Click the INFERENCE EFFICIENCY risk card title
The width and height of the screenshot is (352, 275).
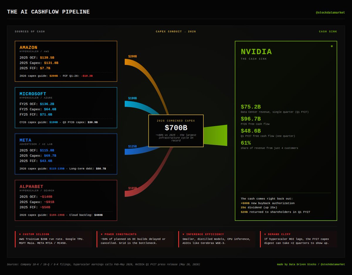click(205, 234)
